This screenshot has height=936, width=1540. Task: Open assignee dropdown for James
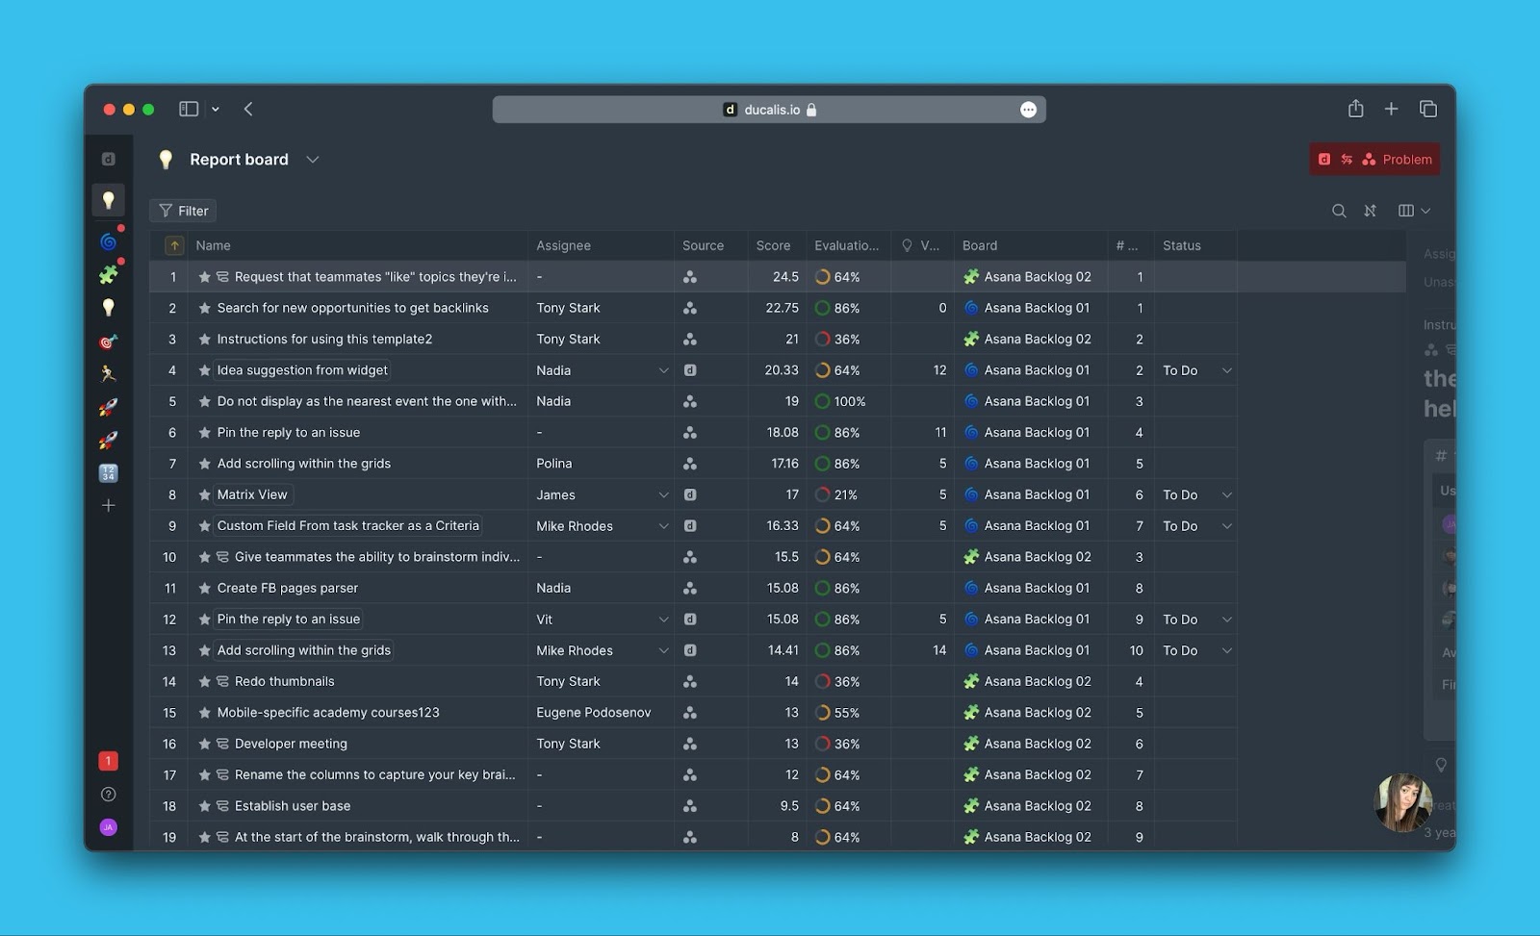pos(663,495)
